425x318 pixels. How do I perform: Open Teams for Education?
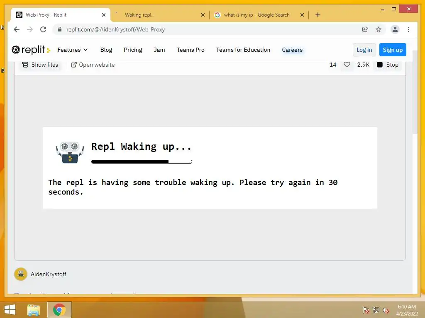coord(243,50)
